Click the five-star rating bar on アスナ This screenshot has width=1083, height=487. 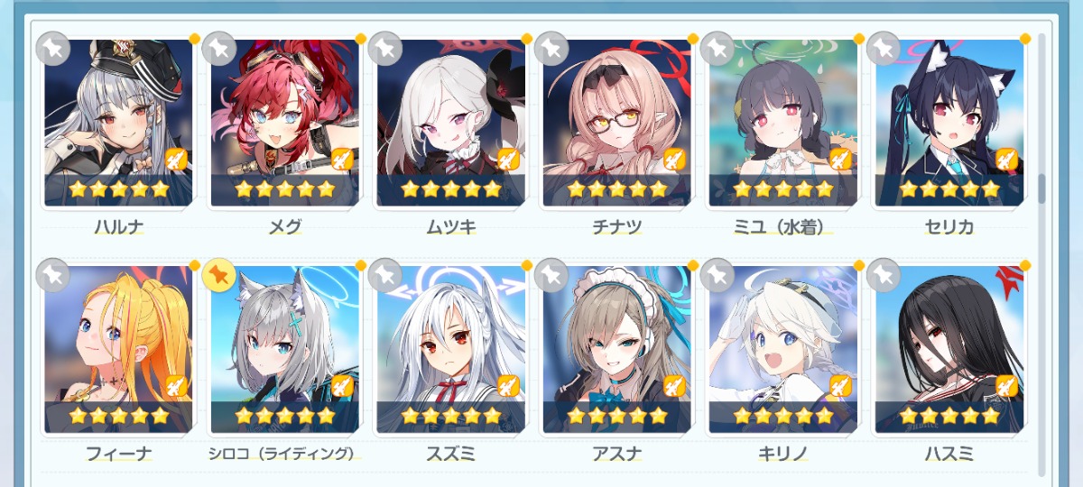point(617,416)
